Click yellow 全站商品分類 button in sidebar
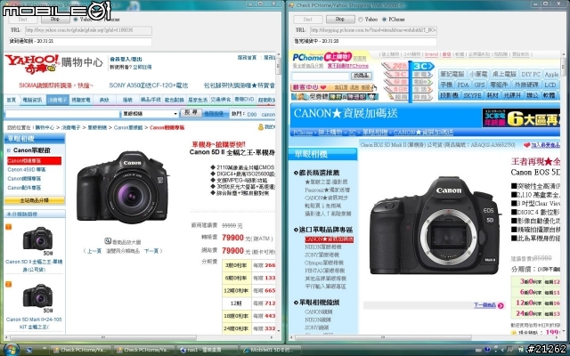This screenshot has width=570, height=356. click(35, 200)
